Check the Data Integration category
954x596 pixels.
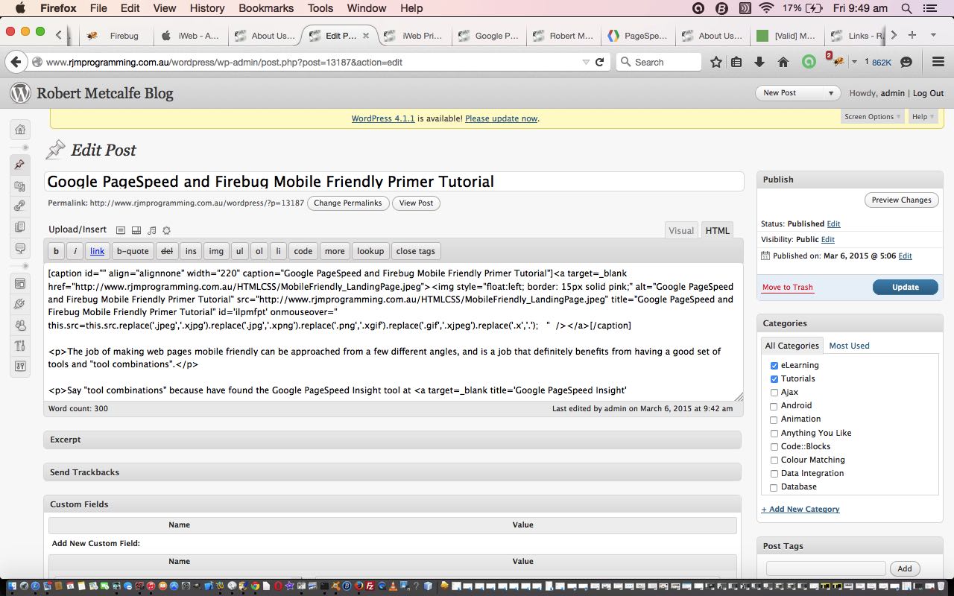pos(774,473)
